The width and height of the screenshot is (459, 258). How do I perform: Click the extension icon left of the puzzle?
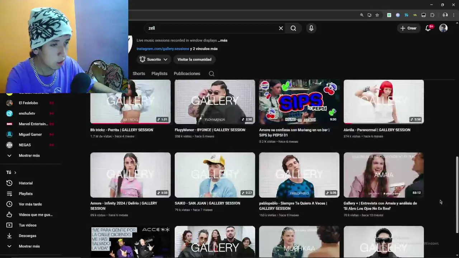coord(423,15)
